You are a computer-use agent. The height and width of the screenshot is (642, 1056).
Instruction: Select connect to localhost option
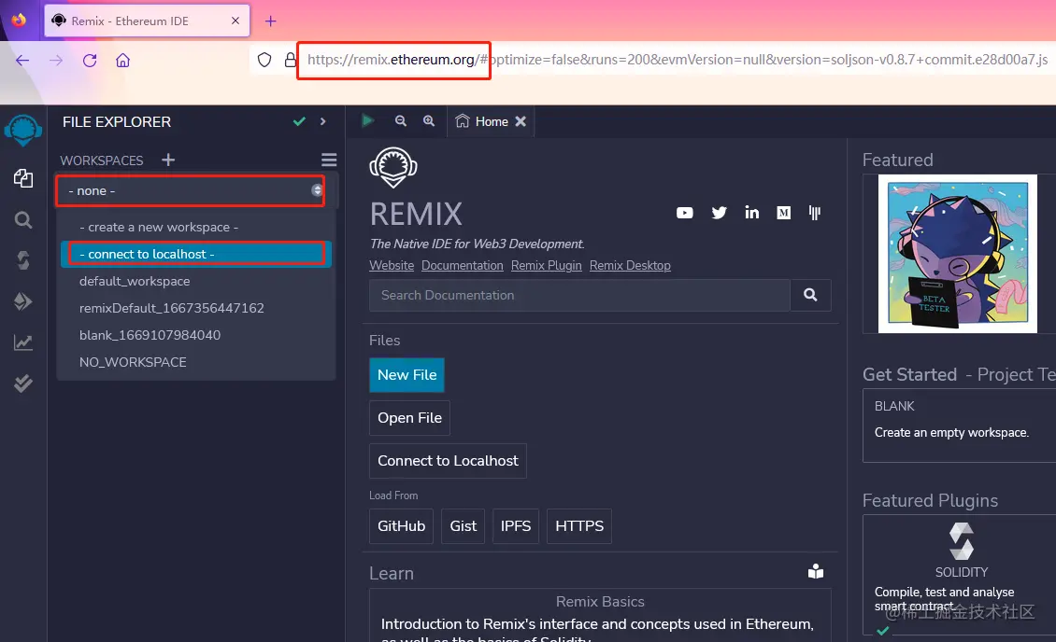pyautogui.click(x=196, y=254)
